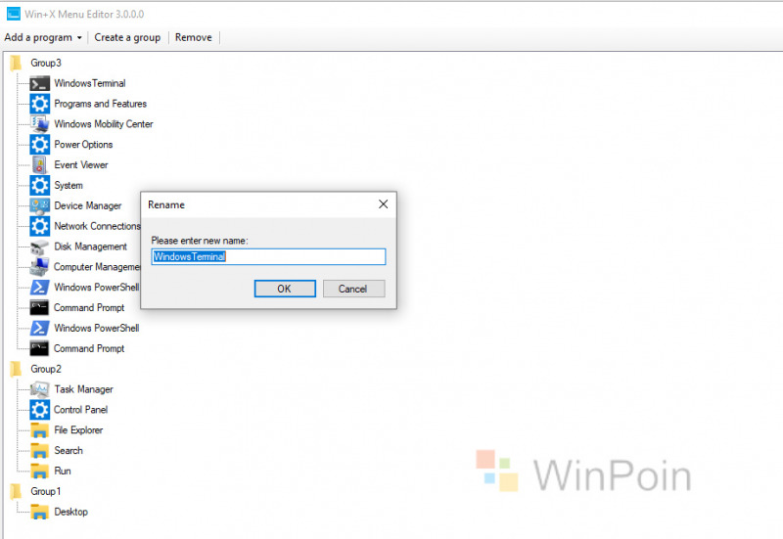The height and width of the screenshot is (539, 783).
Task: Select Search entry in Group2
Action: click(x=69, y=451)
